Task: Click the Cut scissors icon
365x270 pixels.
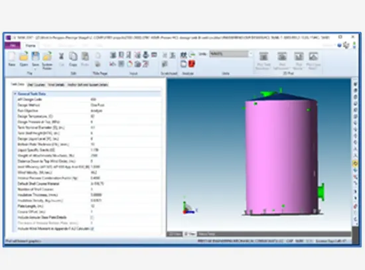Action: [x=61, y=56]
